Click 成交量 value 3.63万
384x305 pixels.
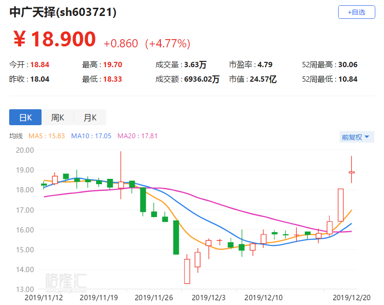pos(195,65)
